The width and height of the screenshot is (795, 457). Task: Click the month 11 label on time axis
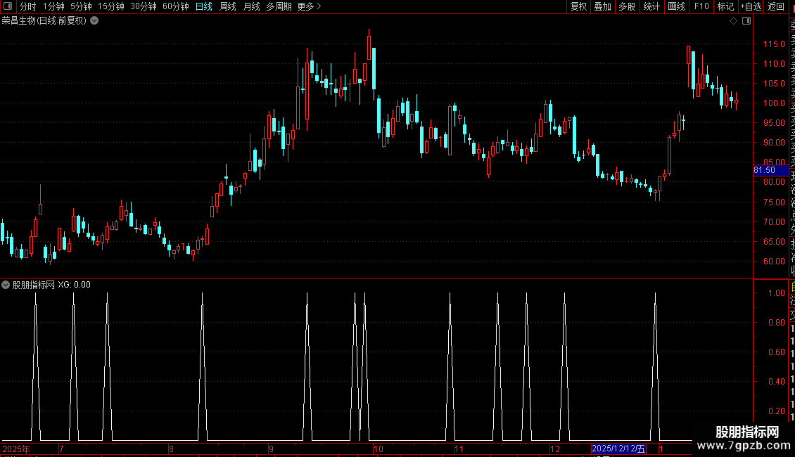459,449
